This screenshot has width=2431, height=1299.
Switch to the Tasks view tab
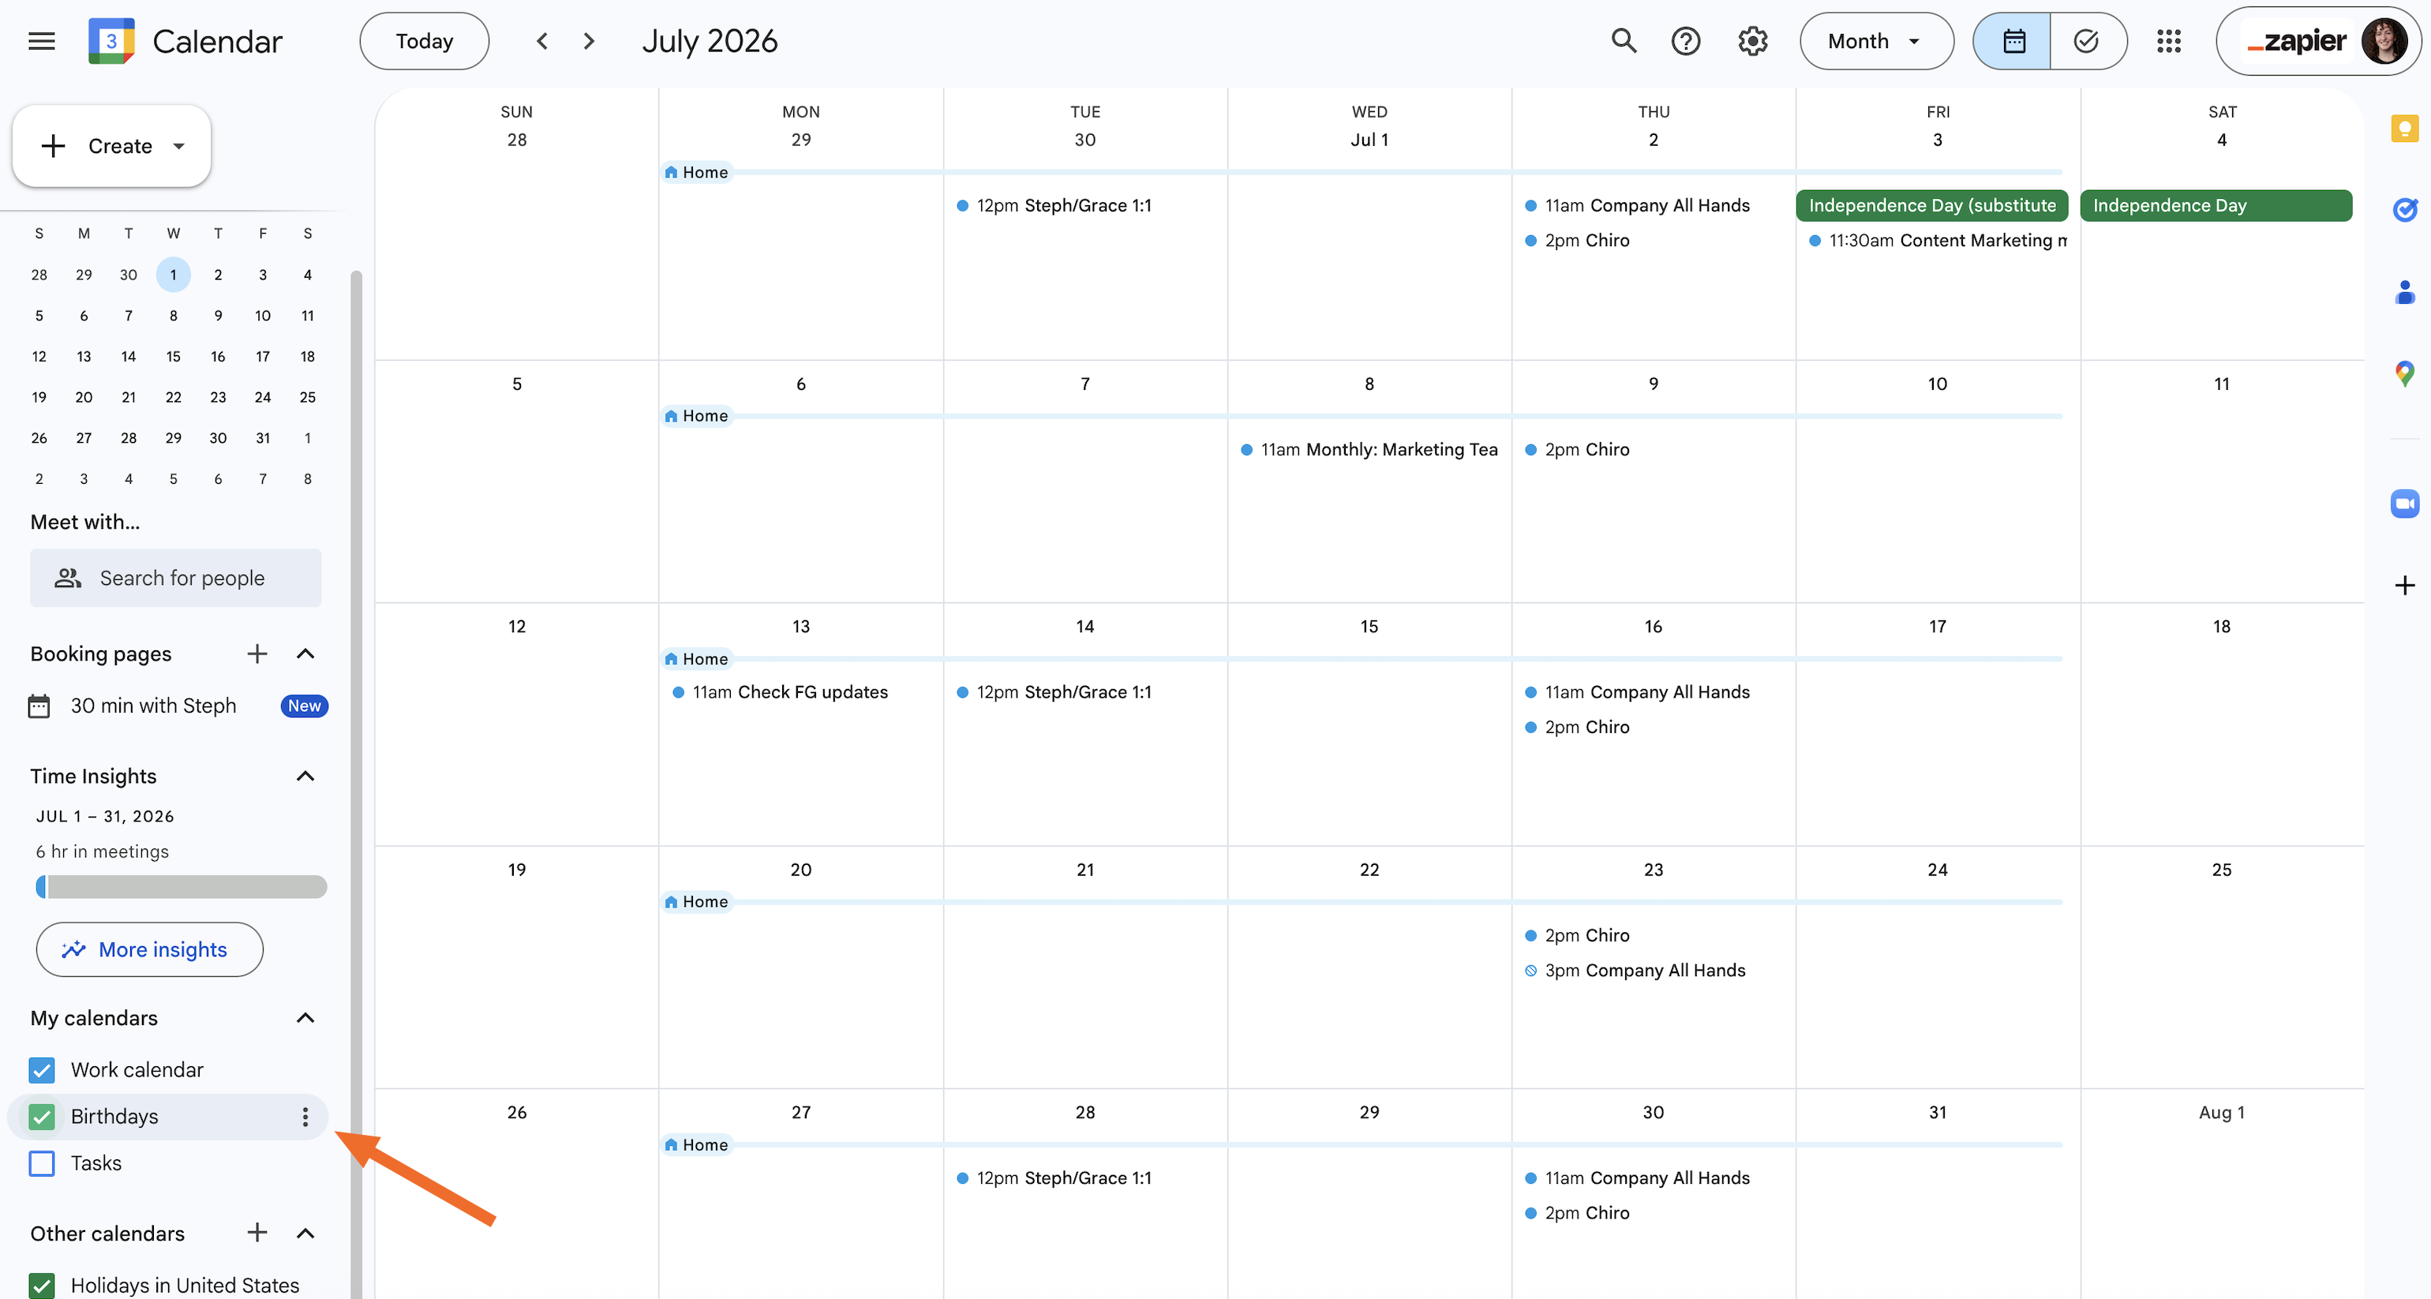click(x=2088, y=40)
